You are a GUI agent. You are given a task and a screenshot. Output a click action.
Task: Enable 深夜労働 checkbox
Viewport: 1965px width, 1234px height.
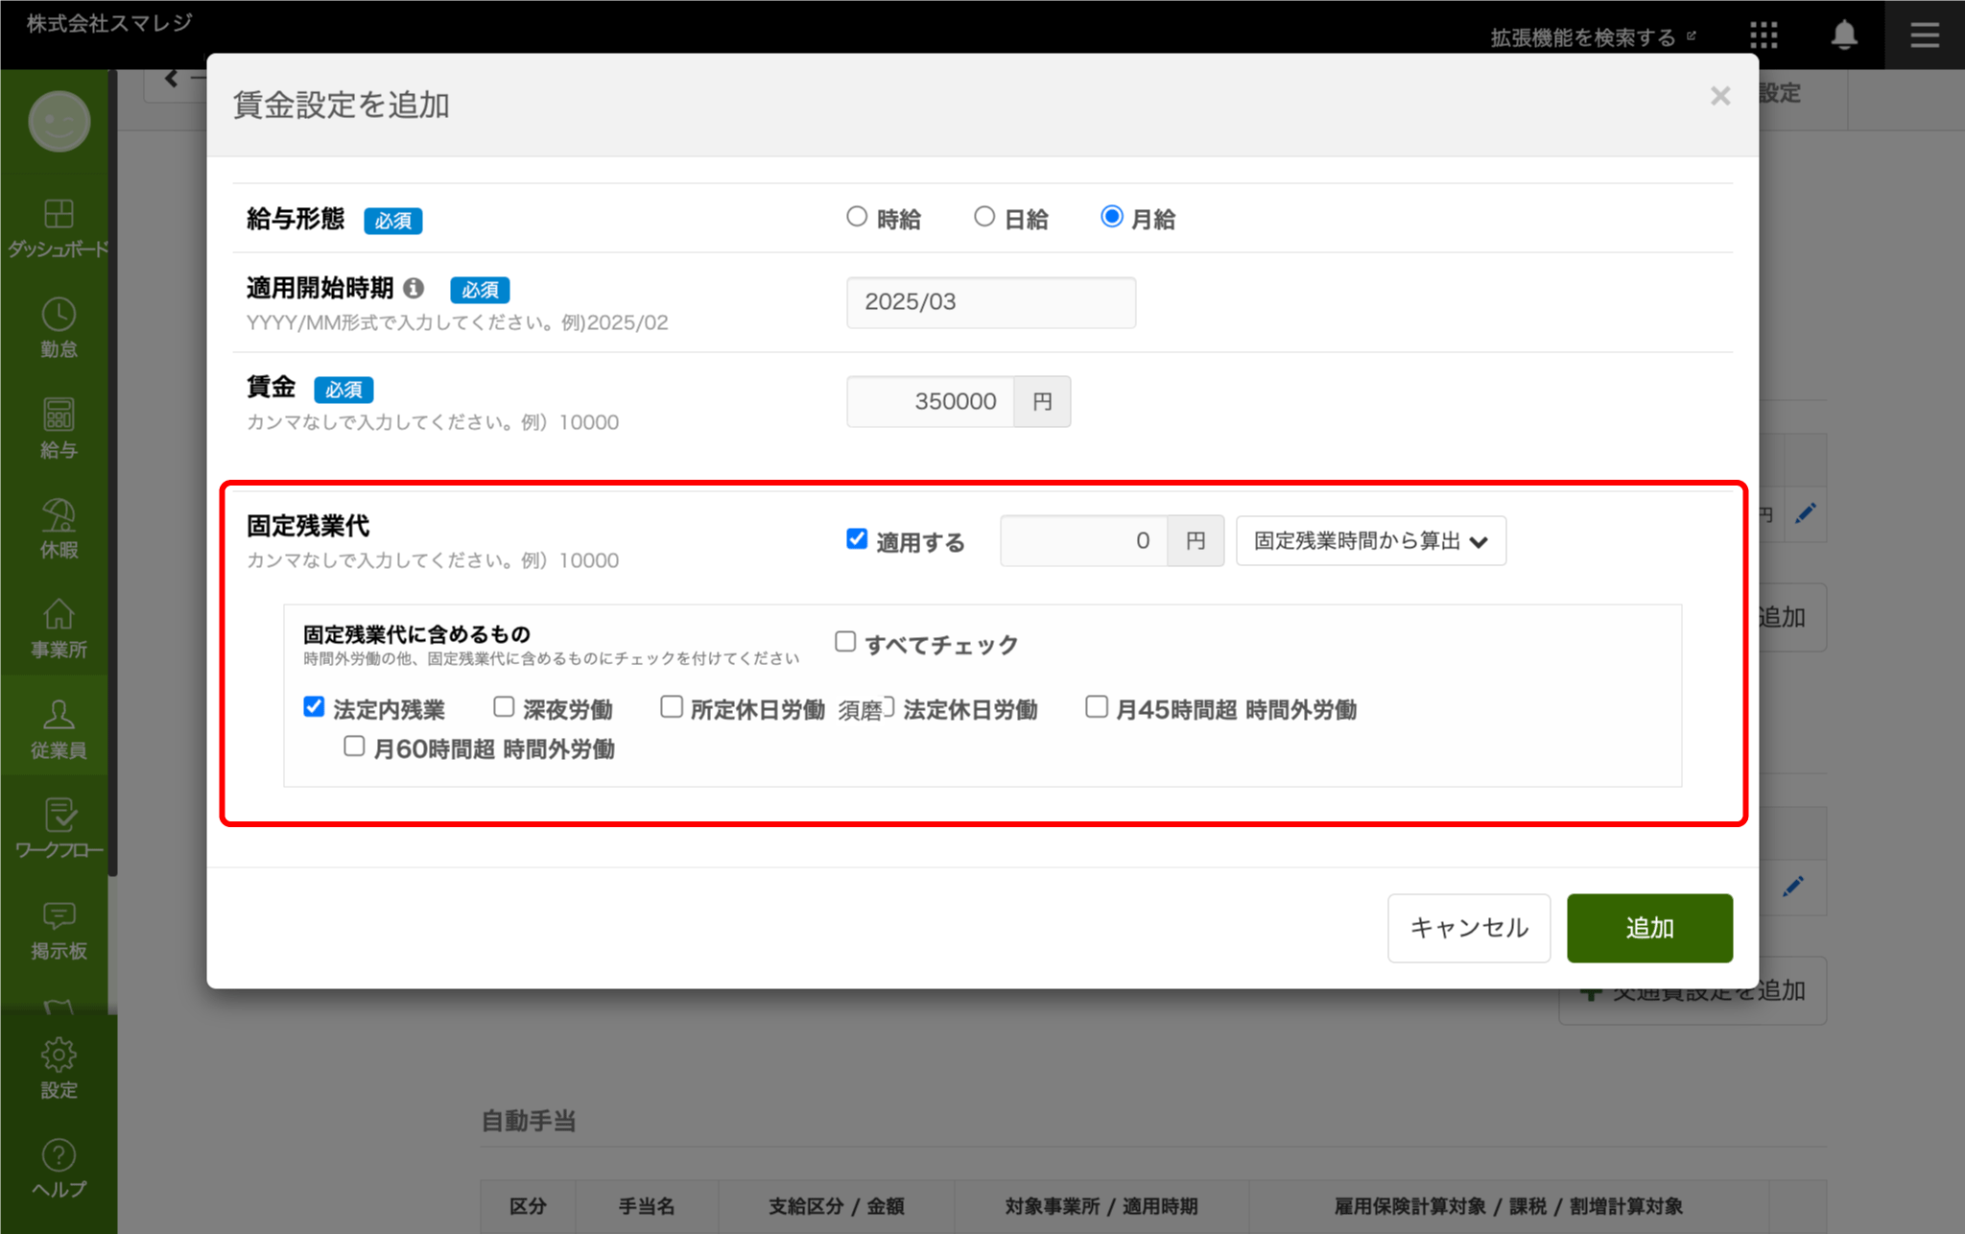[504, 707]
